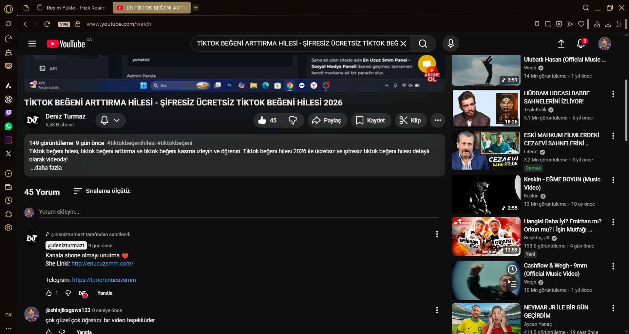Open the account avatar menu in YouTube header
The height and width of the screenshot is (334, 629).
(x=605, y=44)
